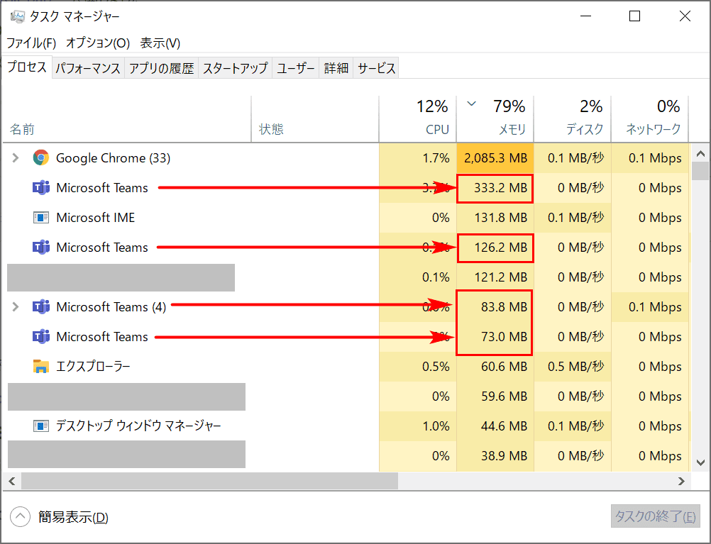Image resolution: width=711 pixels, height=544 pixels.
Task: Click the Explorer (エクスプローラー) folder icon
Action: (41, 366)
